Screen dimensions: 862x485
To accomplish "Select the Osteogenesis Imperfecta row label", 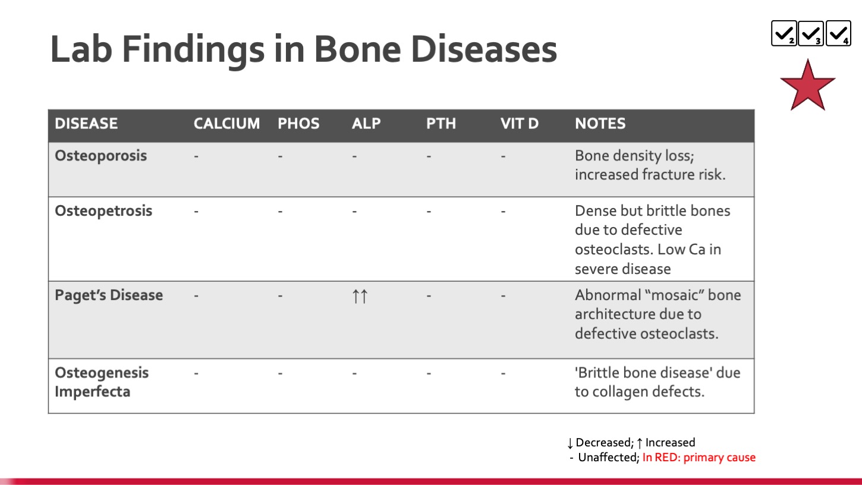I will 102,382.
